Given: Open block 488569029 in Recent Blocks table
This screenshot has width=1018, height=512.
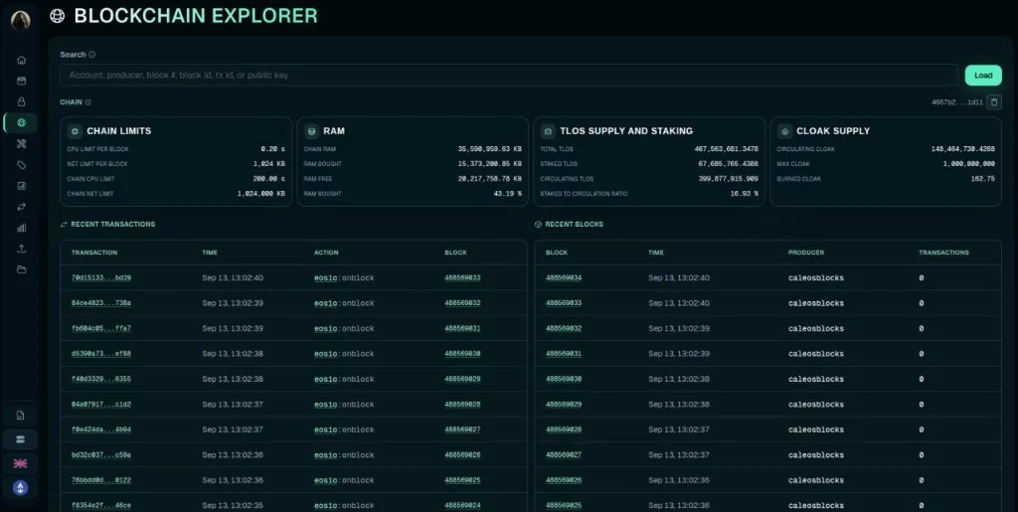Looking at the screenshot, I should point(564,405).
